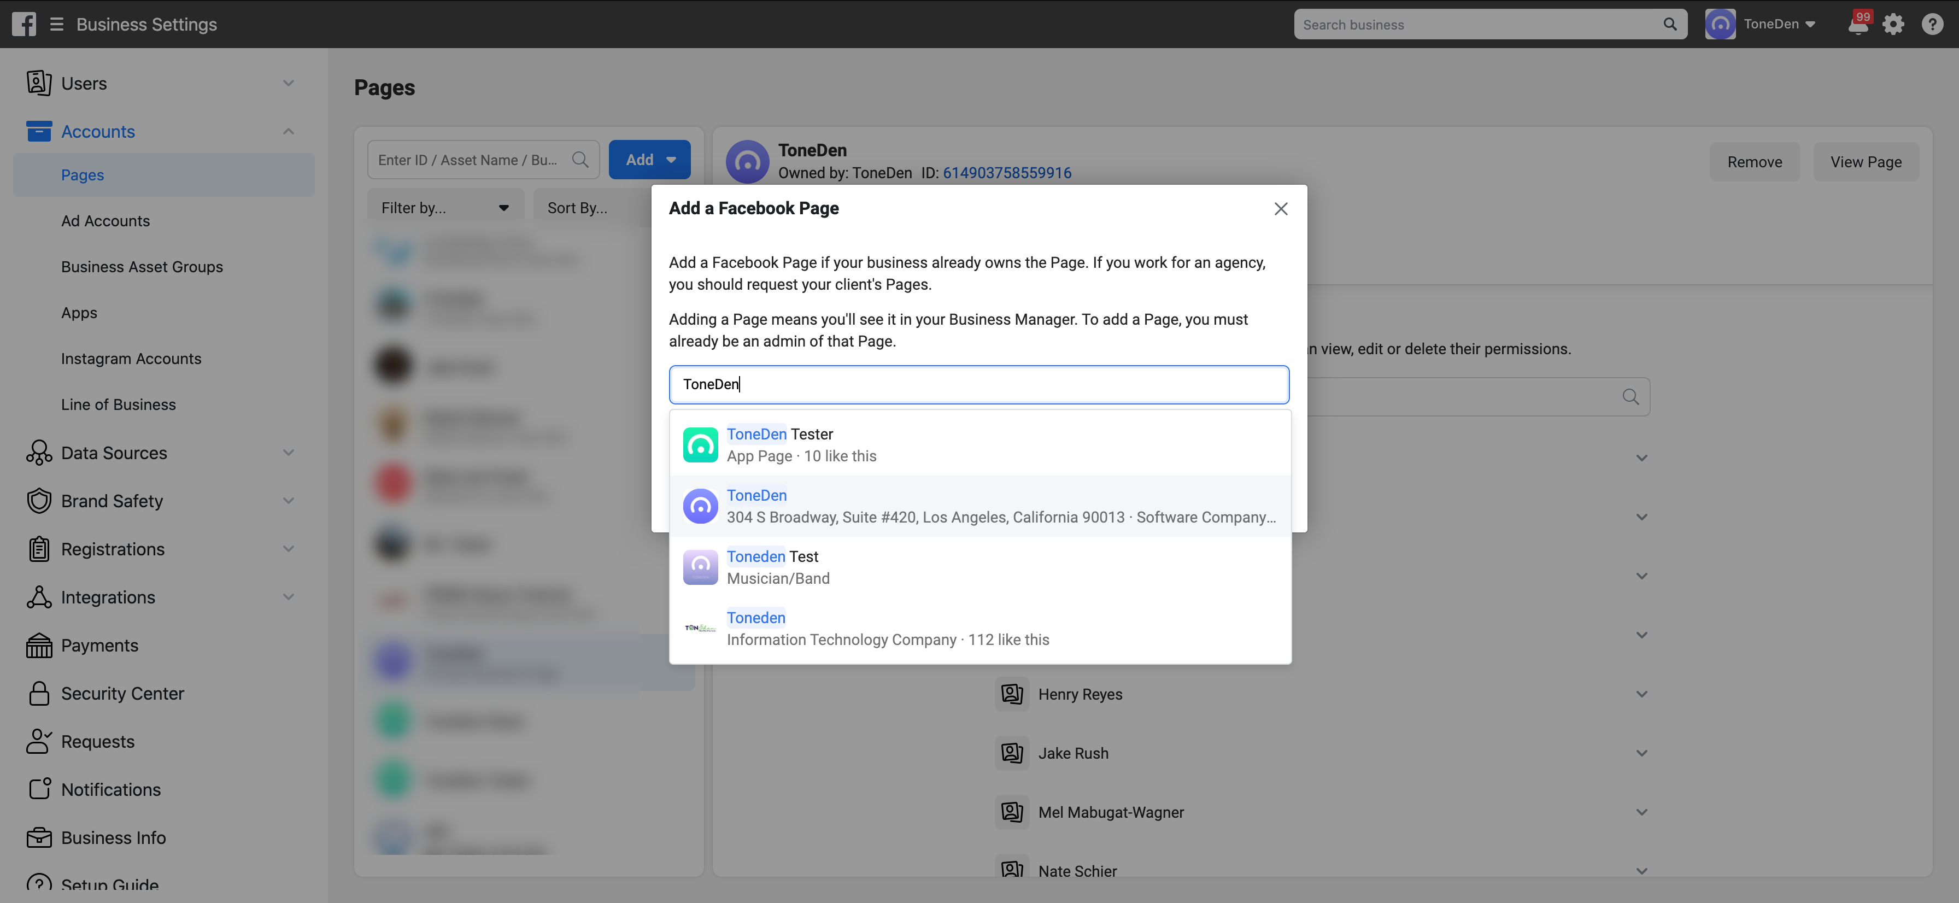This screenshot has height=903, width=1959.
Task: Collapse the Accounts section chevron
Action: click(x=288, y=131)
